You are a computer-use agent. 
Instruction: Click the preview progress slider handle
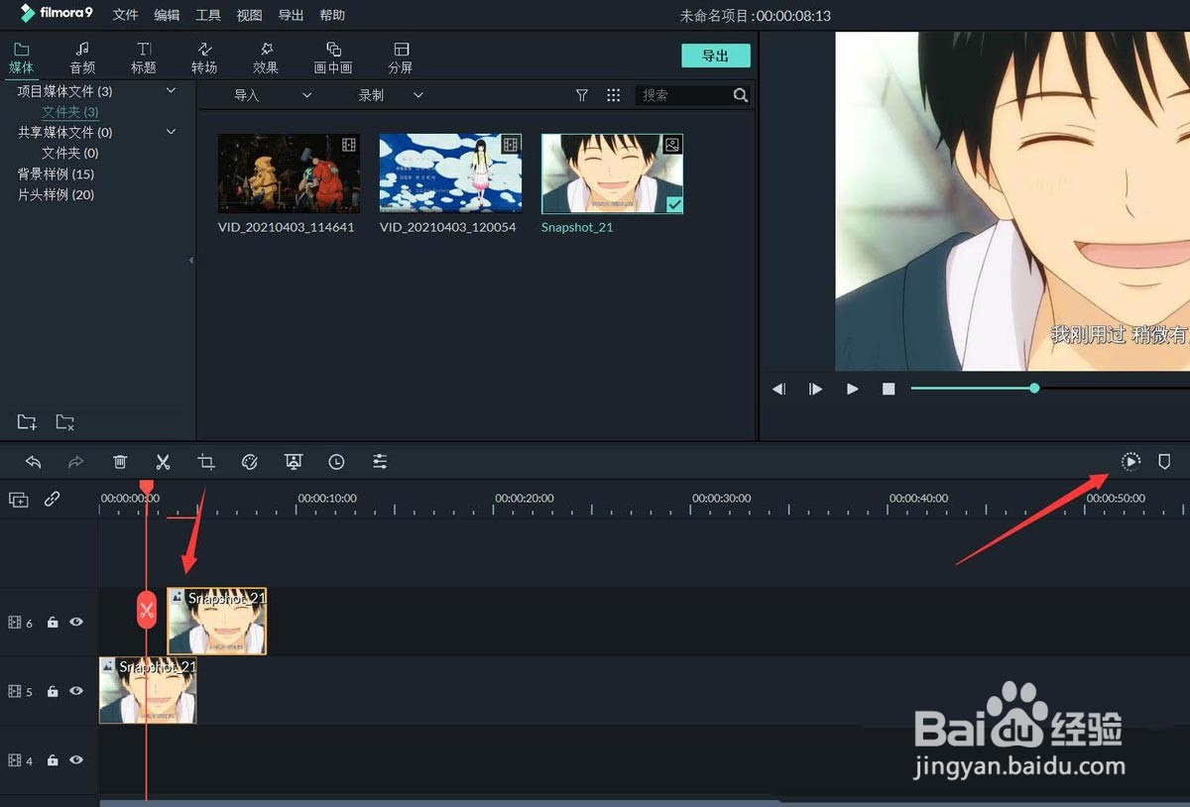pyautogui.click(x=1034, y=388)
